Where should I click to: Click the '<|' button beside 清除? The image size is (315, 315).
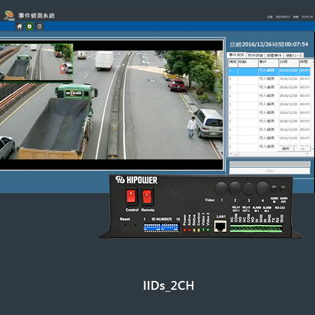[302, 149]
